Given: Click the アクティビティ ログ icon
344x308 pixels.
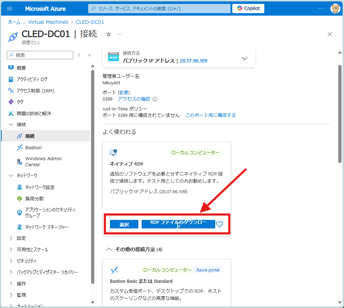Looking at the screenshot, I should 11,79.
